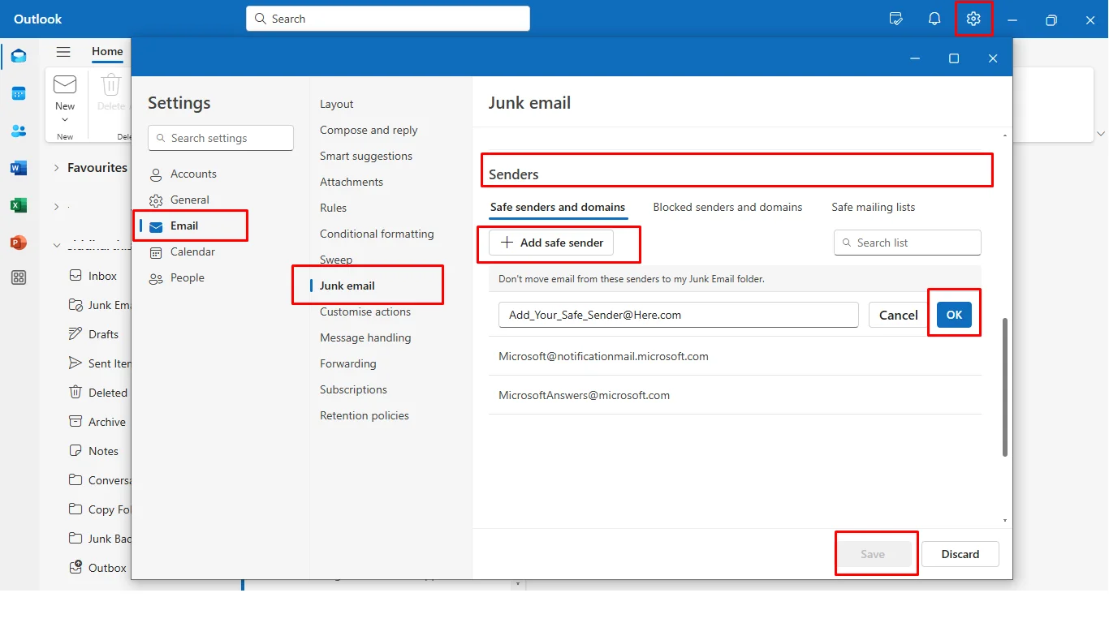Switch to Blocked senders and domains tab
This screenshot has height=623, width=1109.
(727, 207)
